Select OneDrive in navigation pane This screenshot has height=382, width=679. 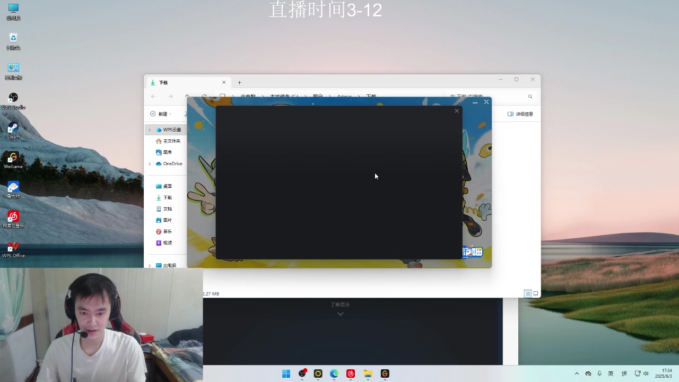[170, 163]
